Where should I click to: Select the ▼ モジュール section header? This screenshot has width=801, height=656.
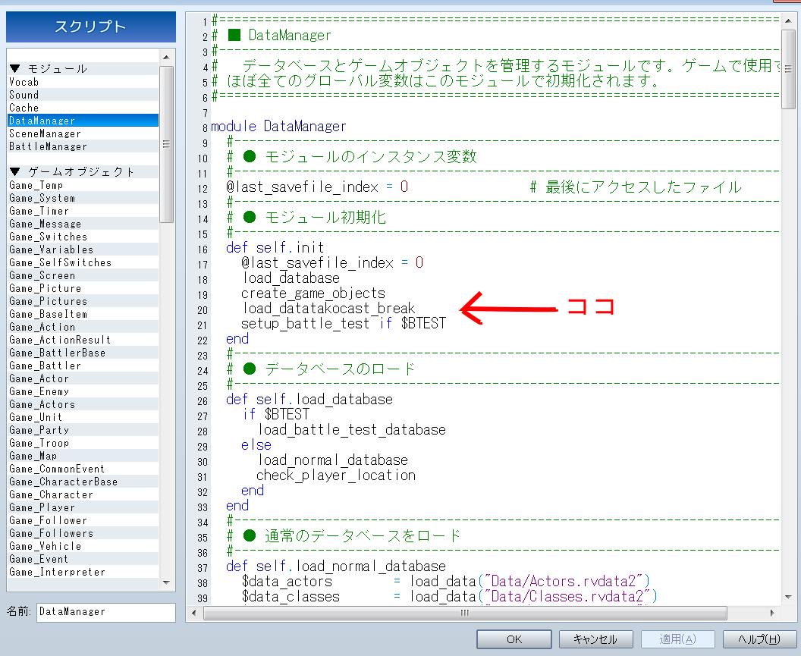pos(83,68)
